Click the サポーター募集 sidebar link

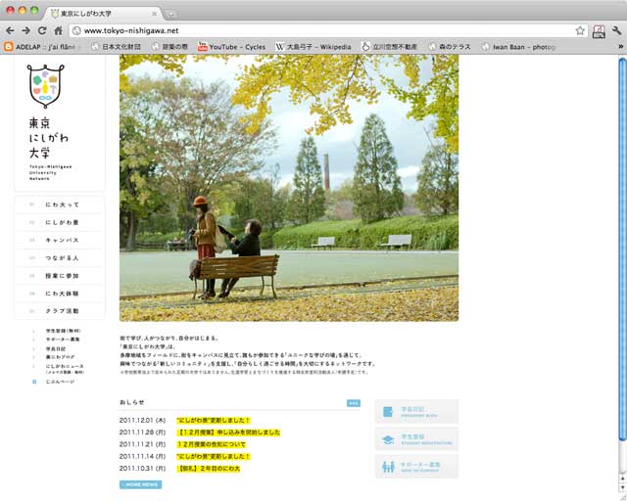click(63, 340)
